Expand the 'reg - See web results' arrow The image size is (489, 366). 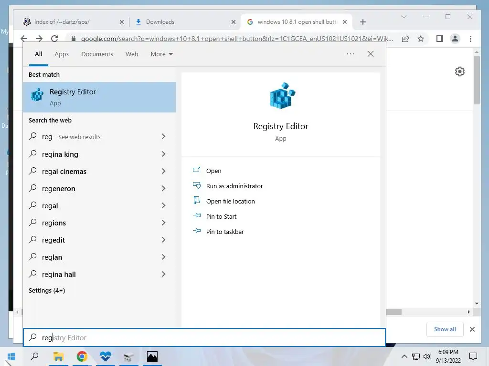[x=163, y=136]
